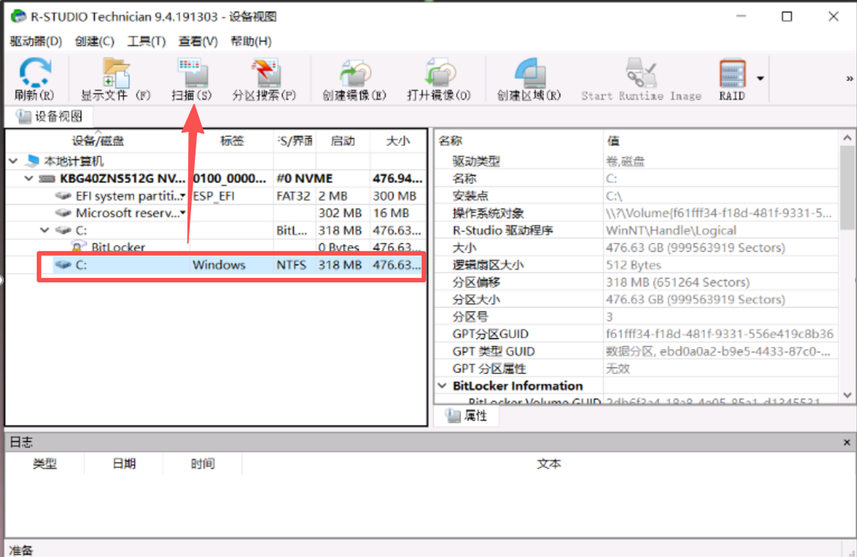Select the 分区偏移 property row
The height and width of the screenshot is (557, 857).
click(637, 282)
